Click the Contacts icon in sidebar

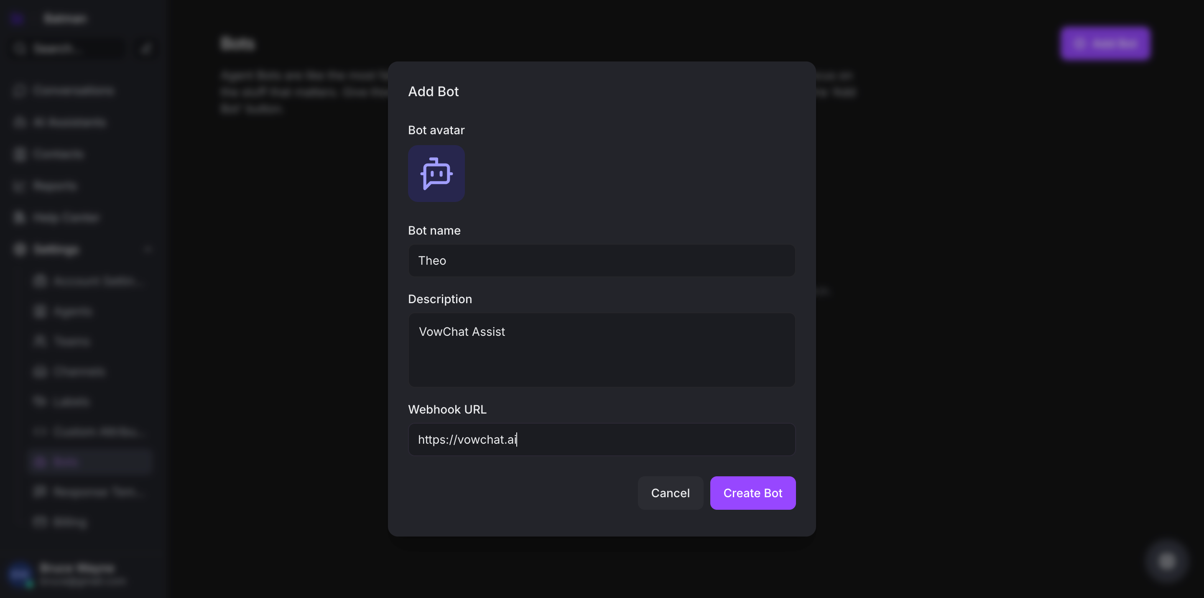(19, 154)
